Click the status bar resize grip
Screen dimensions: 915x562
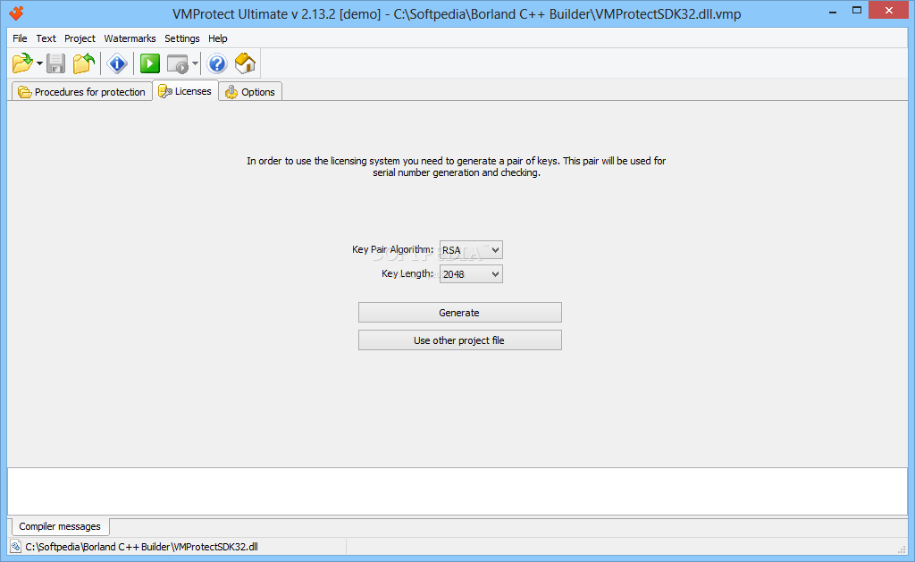click(902, 549)
